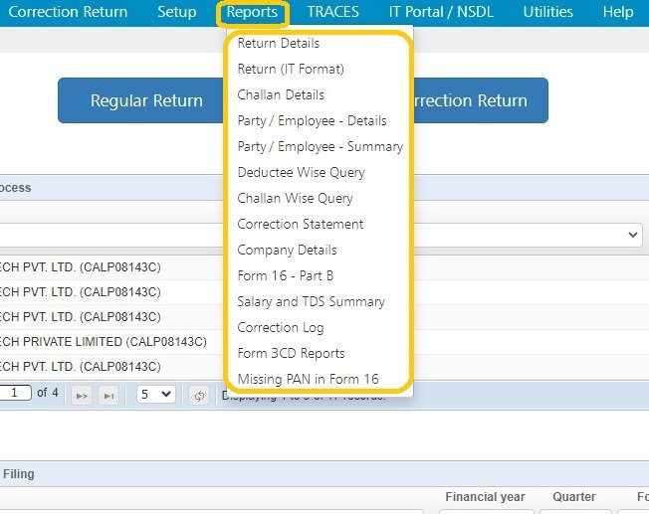Open the IT Portal / NSDL menu
The width and height of the screenshot is (649, 514).
click(441, 12)
